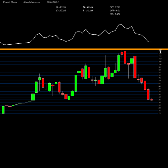The height and width of the screenshot is (168, 168).
Task: Click the 'Monthly Charts' title text
Action: coord(10,2)
